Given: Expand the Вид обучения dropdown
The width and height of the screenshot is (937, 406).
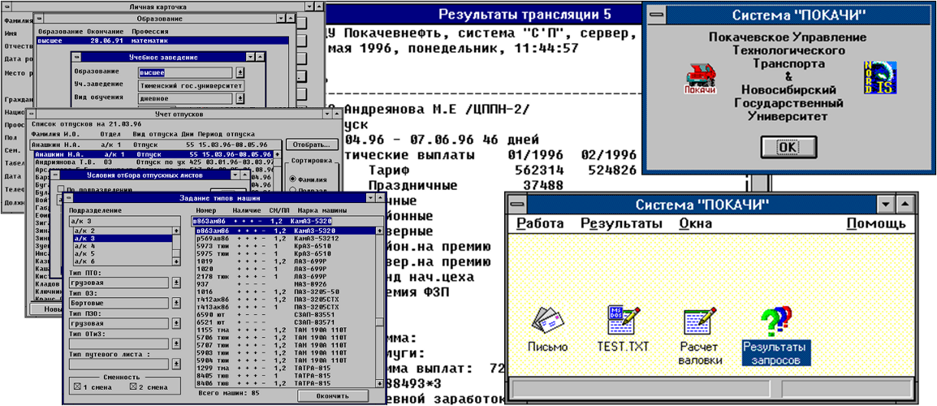Looking at the screenshot, I should [x=240, y=98].
